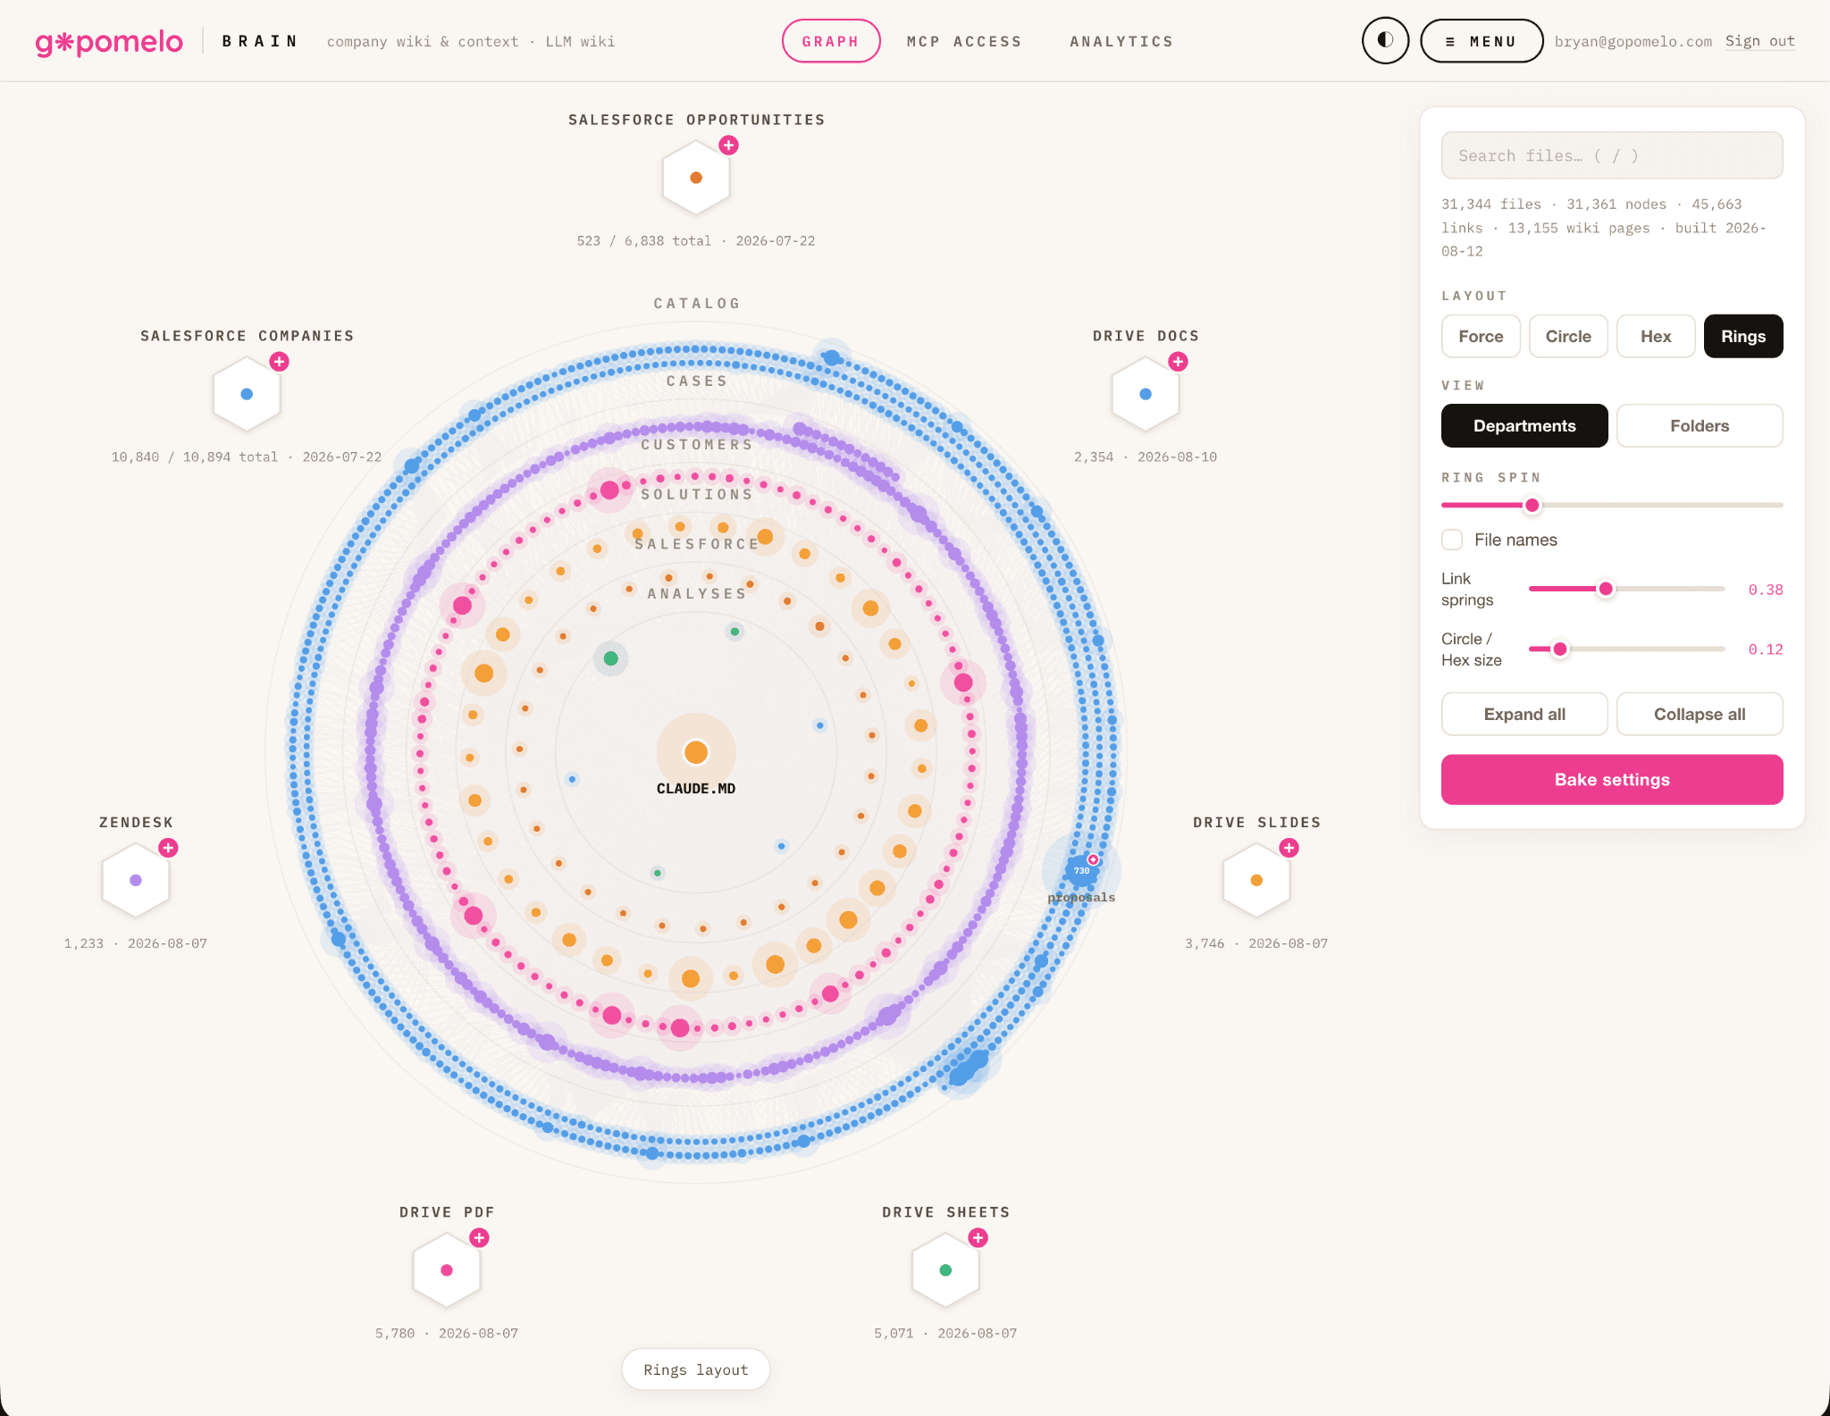The width and height of the screenshot is (1830, 1416).
Task: Click the BRAIN header title
Action: pos(260,41)
